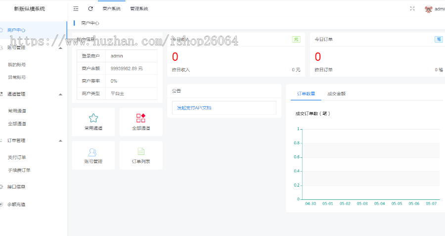The image size is (445, 236).
Task: Open 支付订单 in the sidebar
Action: [x=17, y=157]
